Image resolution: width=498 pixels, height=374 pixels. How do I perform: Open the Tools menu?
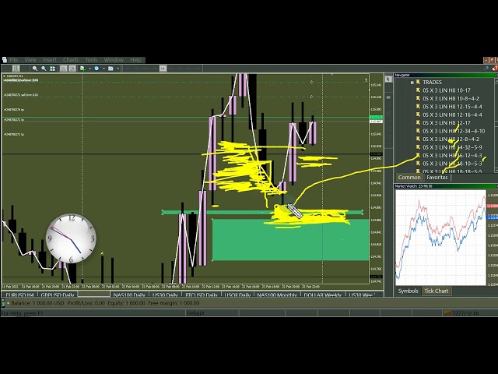[x=92, y=60]
